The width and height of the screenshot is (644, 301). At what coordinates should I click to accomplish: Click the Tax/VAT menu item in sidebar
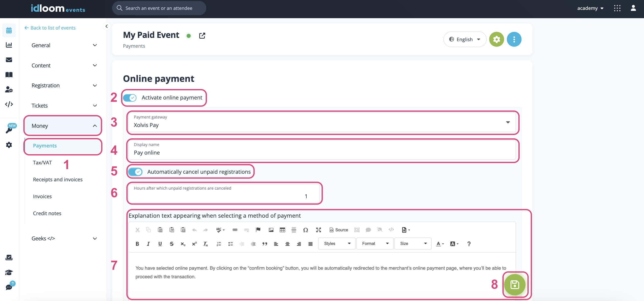pyautogui.click(x=42, y=162)
